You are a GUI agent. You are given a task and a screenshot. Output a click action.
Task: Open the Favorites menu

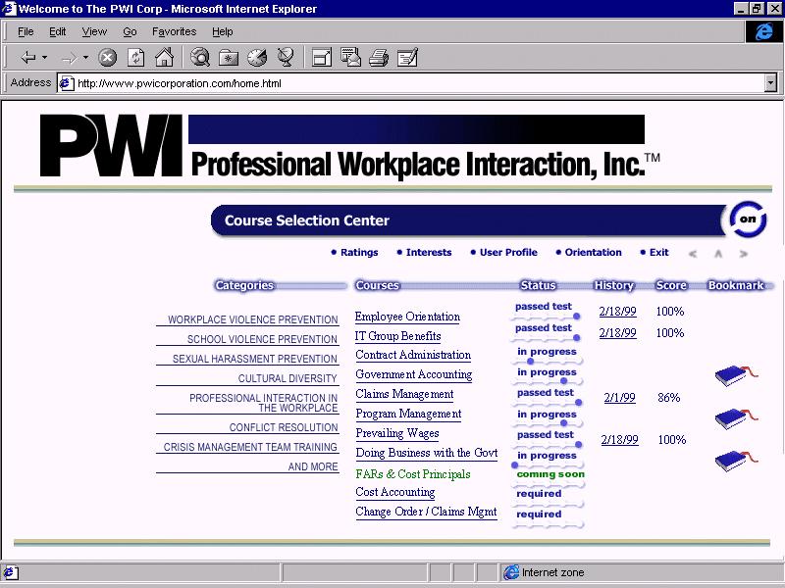(174, 31)
